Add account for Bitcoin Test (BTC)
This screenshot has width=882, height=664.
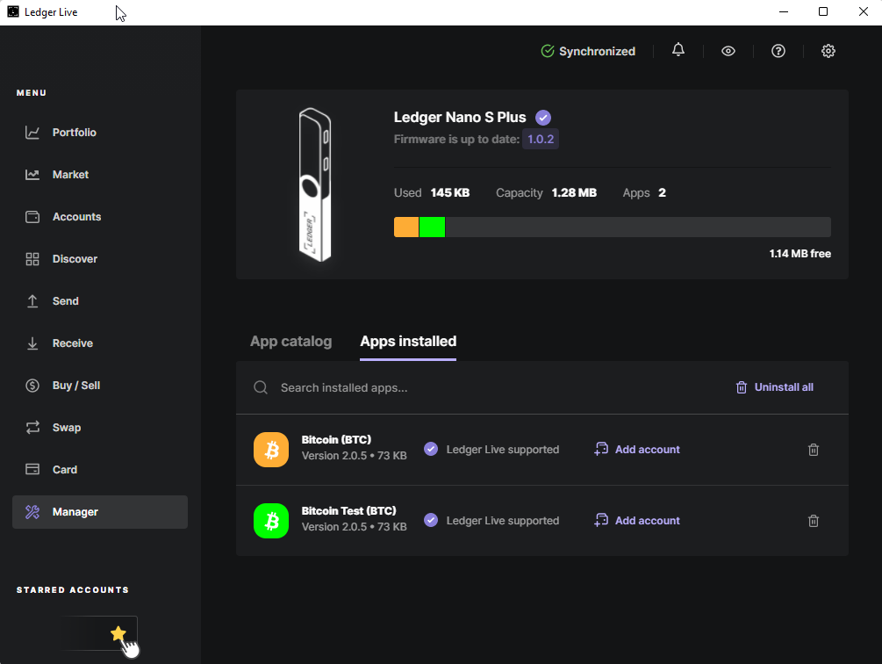[x=637, y=521]
